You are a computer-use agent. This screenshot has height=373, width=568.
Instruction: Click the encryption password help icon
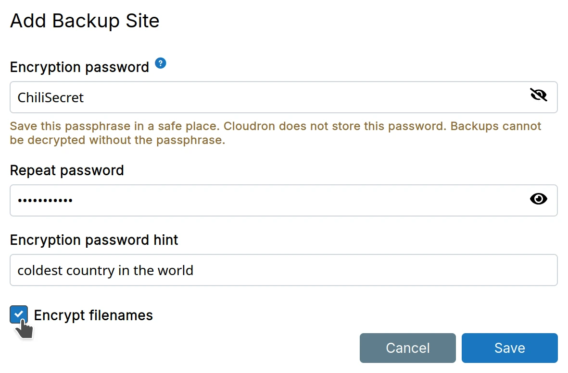point(161,63)
